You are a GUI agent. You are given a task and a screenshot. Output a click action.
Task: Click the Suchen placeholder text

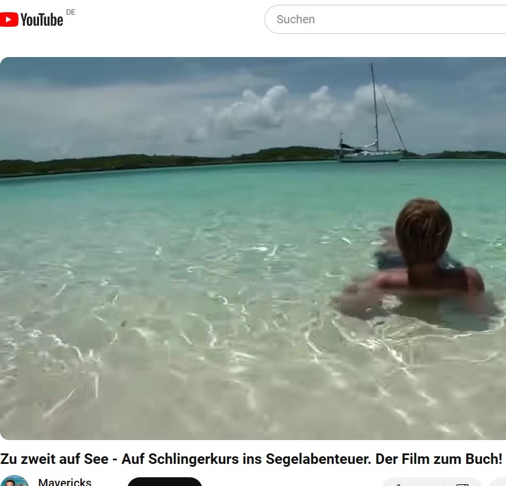[296, 19]
